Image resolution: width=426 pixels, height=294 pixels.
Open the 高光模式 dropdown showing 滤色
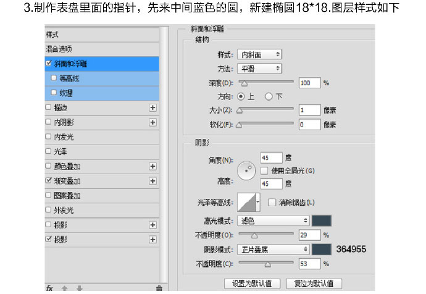[274, 220]
